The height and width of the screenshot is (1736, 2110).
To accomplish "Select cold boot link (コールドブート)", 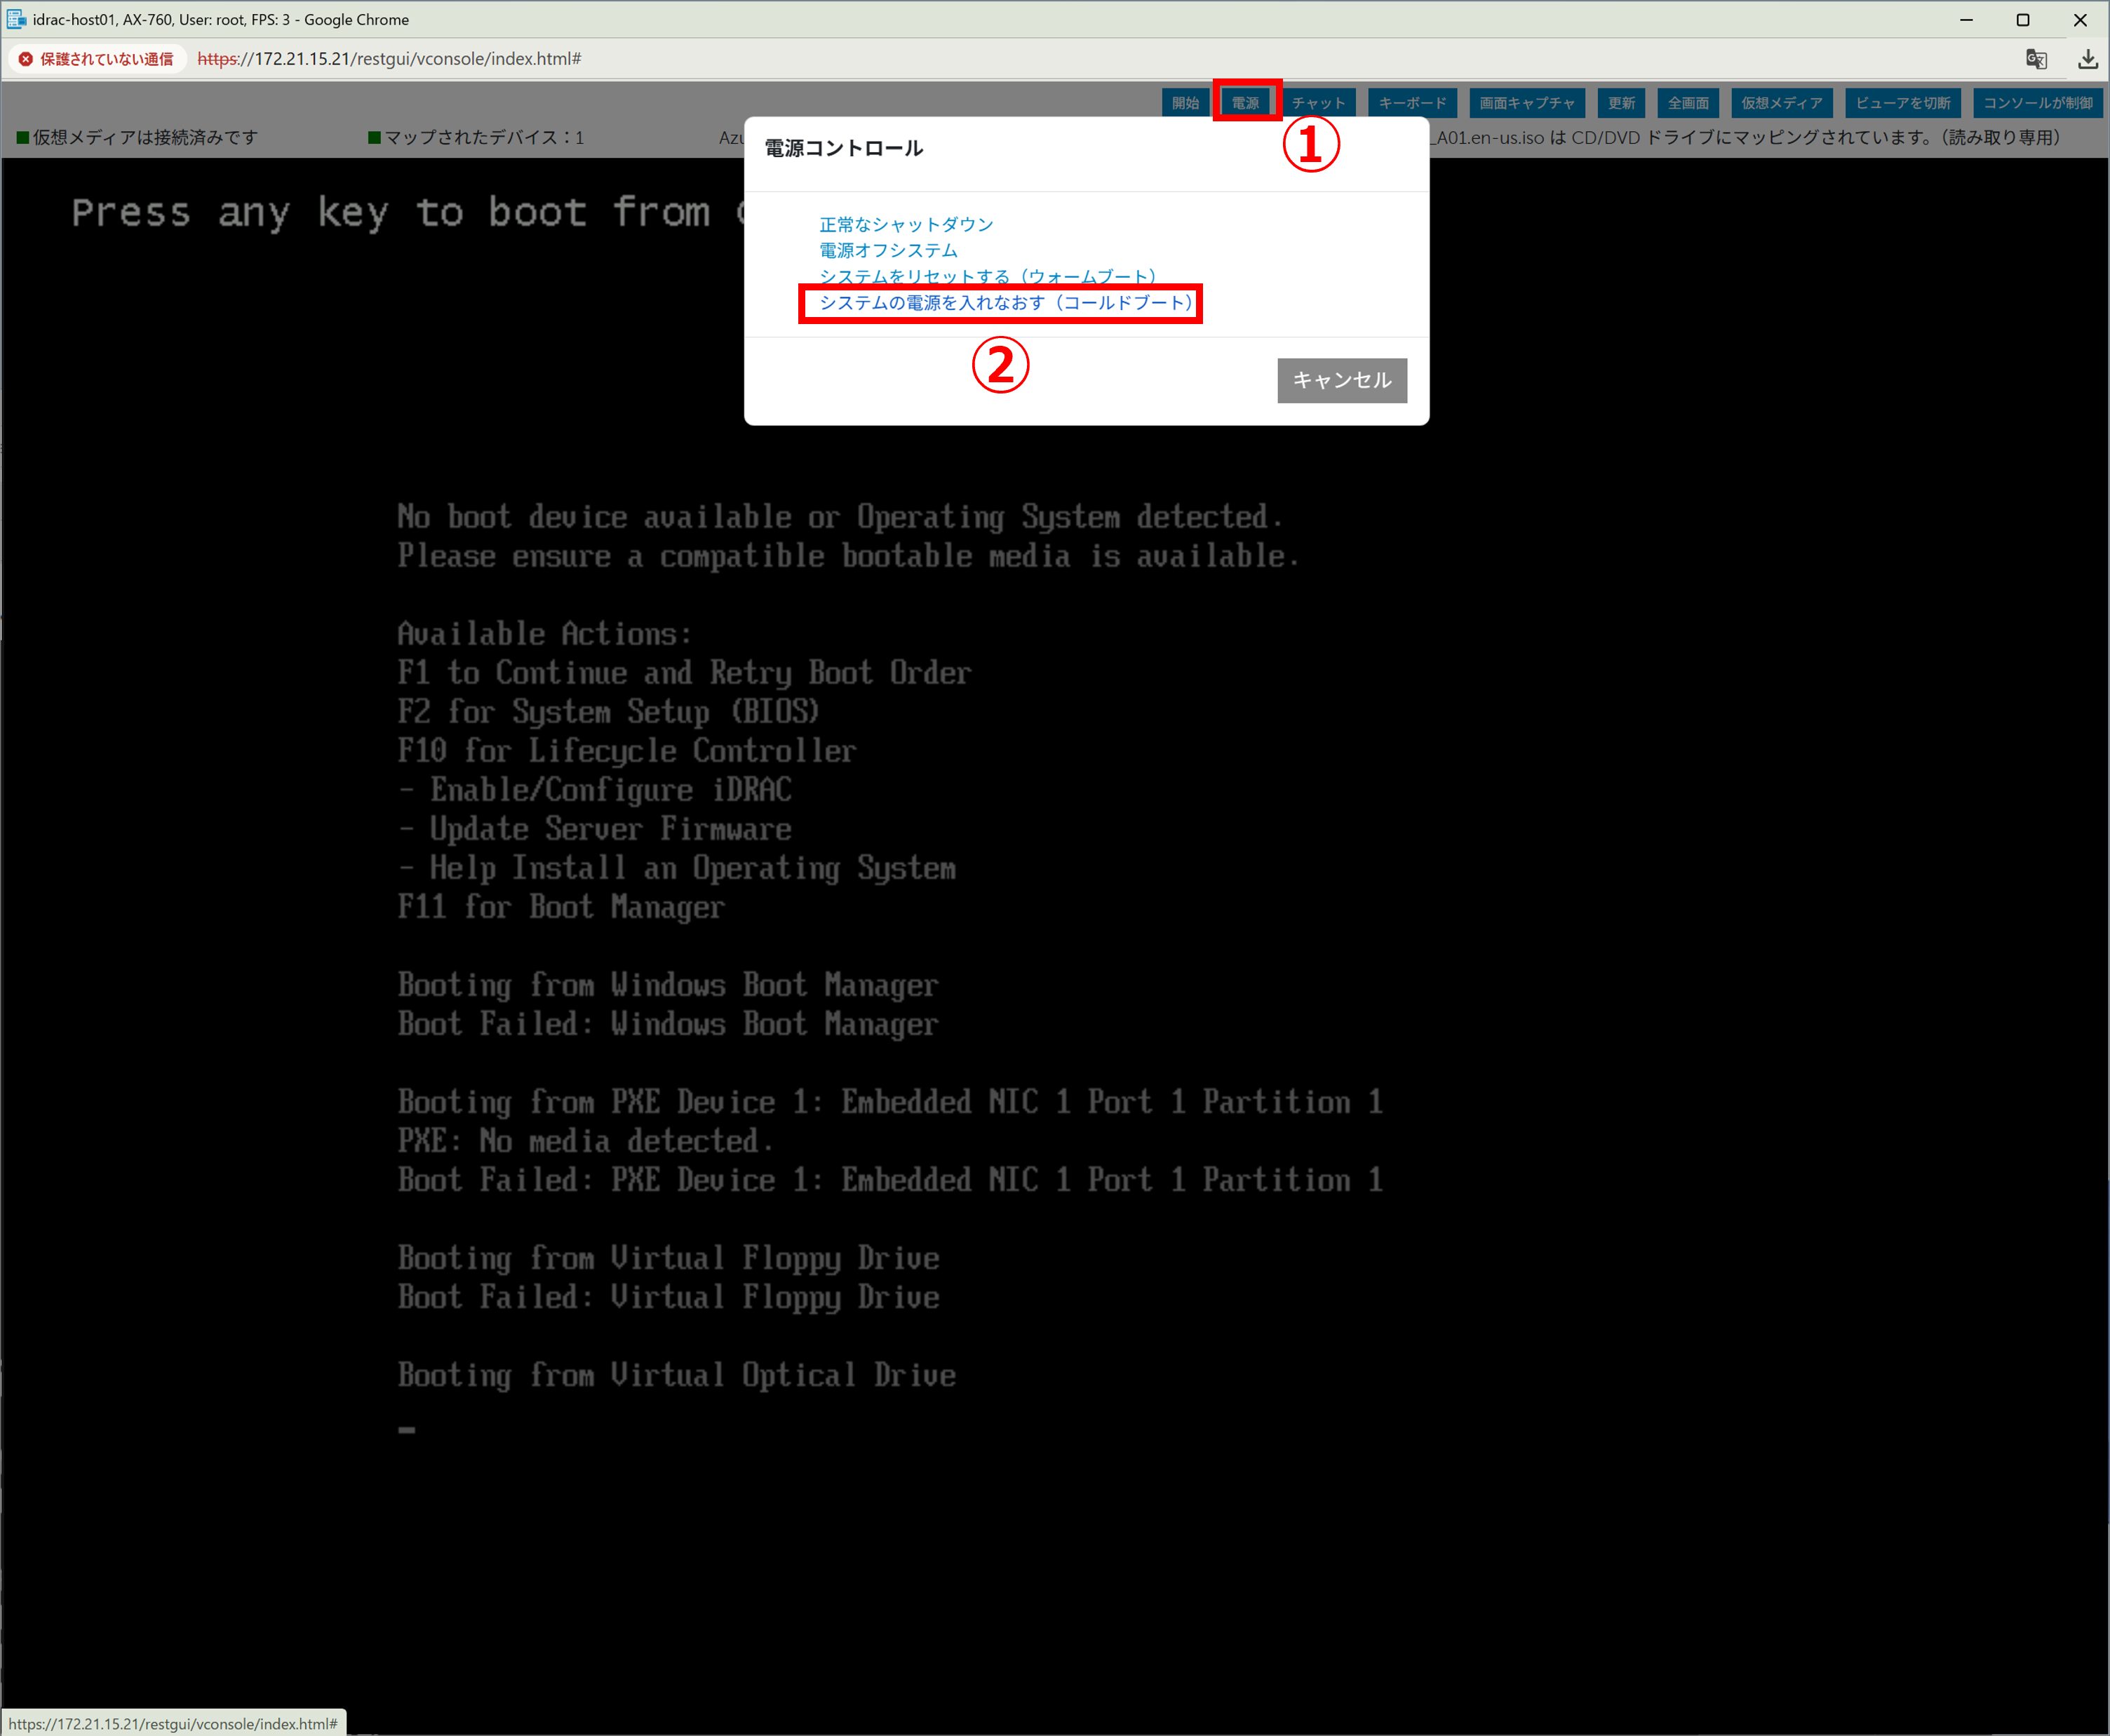I will (1005, 302).
